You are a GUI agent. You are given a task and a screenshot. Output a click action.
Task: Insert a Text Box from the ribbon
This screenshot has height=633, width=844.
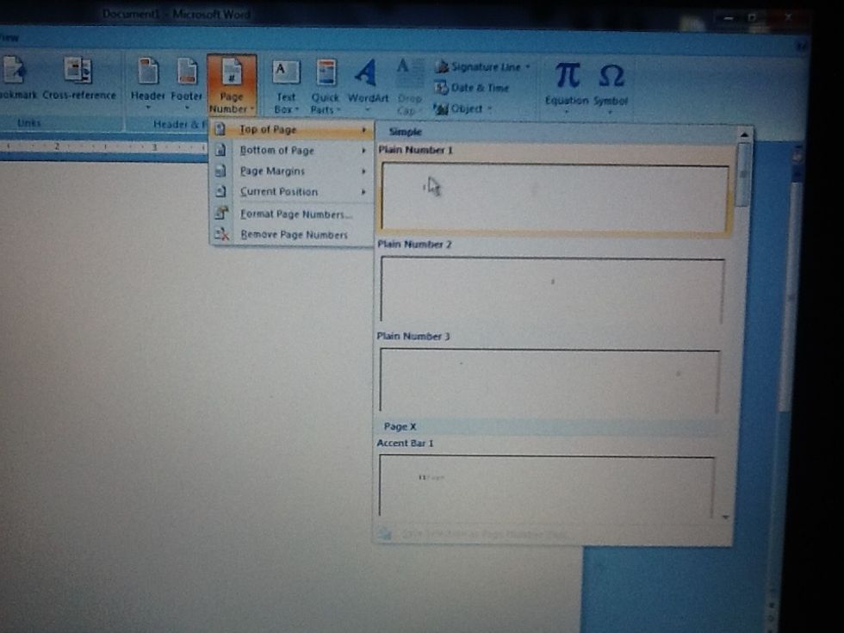click(285, 74)
